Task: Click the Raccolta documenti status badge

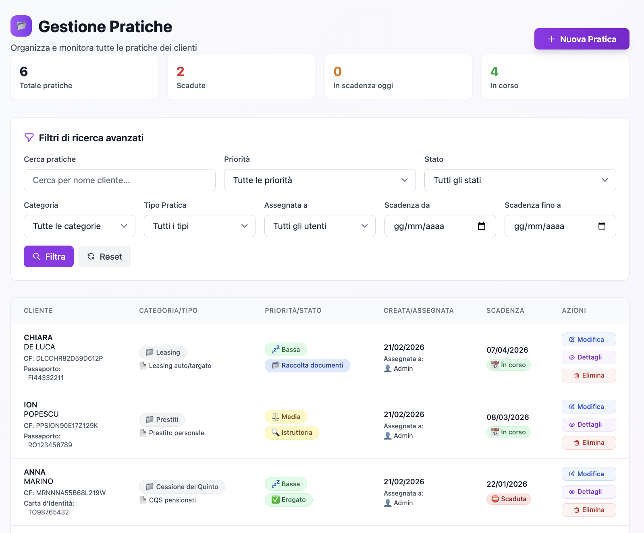Action: coord(307,366)
